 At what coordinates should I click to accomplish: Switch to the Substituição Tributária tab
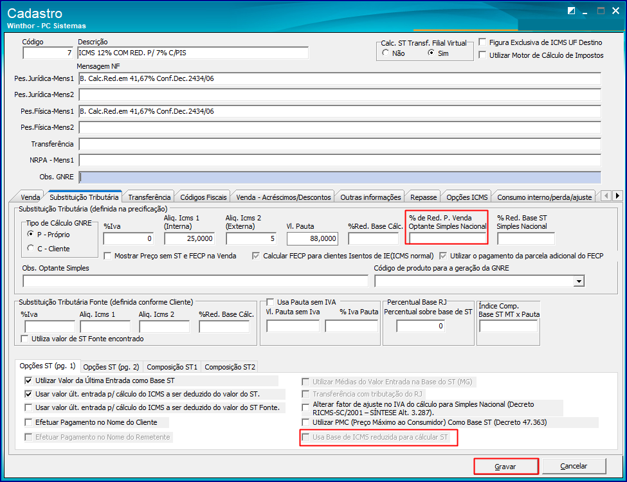[x=84, y=197]
